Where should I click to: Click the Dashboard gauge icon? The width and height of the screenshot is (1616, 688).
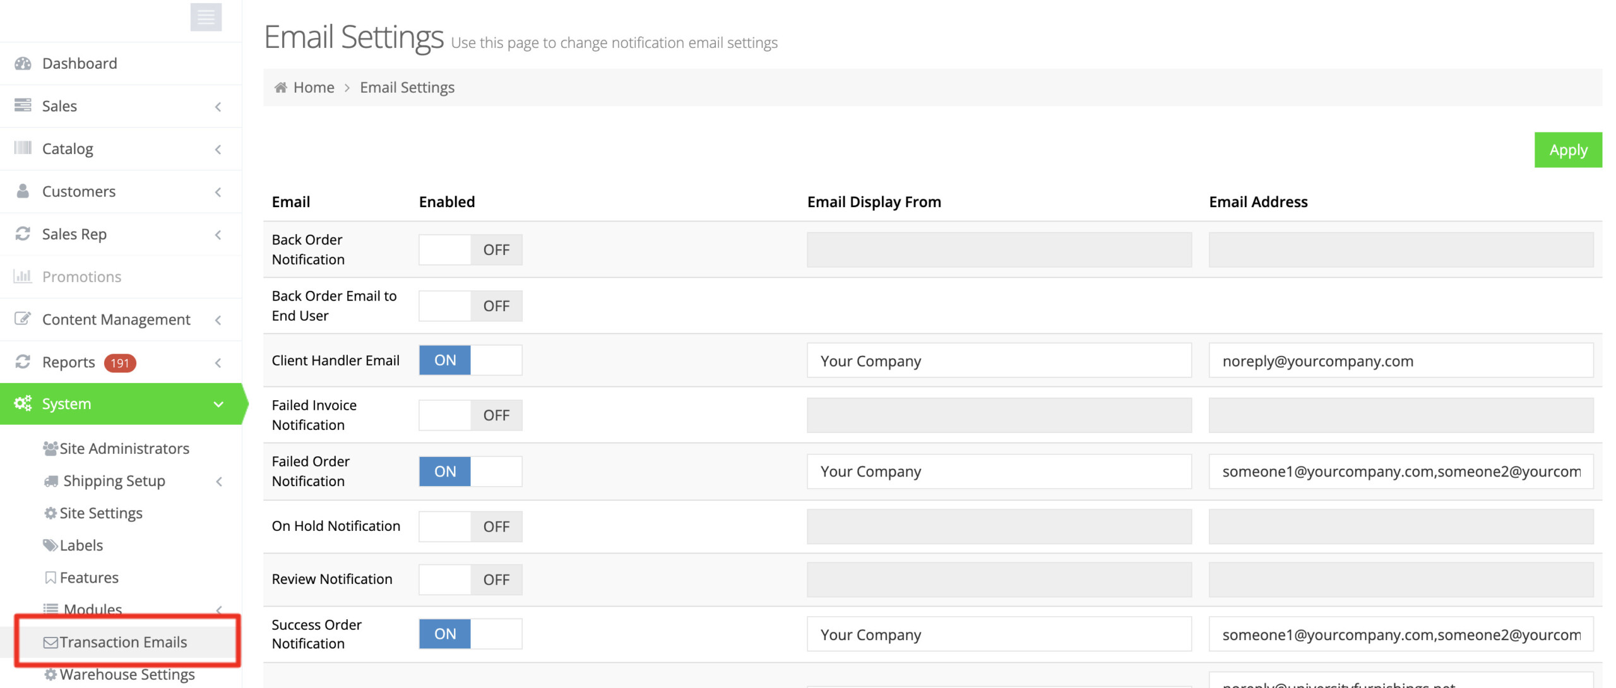coord(23,63)
